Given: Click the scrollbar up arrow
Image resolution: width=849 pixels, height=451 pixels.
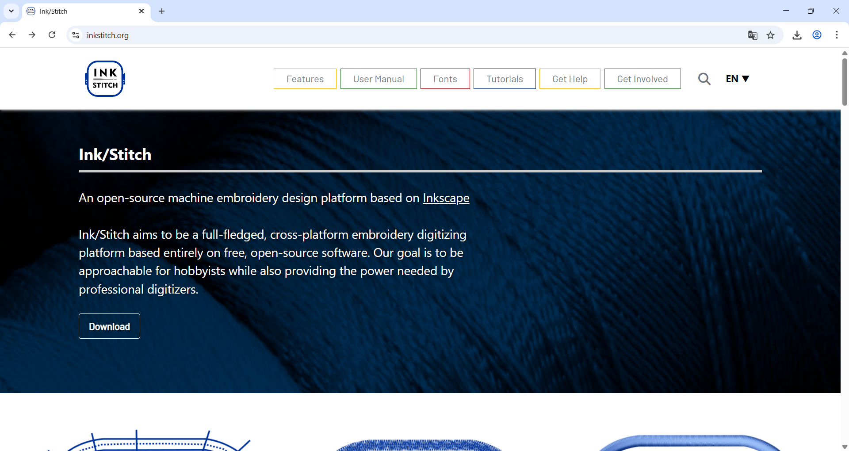Looking at the screenshot, I should click(845, 53).
